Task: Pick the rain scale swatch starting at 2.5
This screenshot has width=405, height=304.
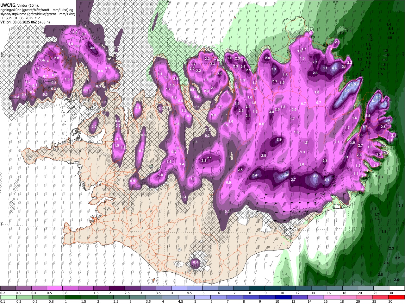Action: [x=121, y=297]
